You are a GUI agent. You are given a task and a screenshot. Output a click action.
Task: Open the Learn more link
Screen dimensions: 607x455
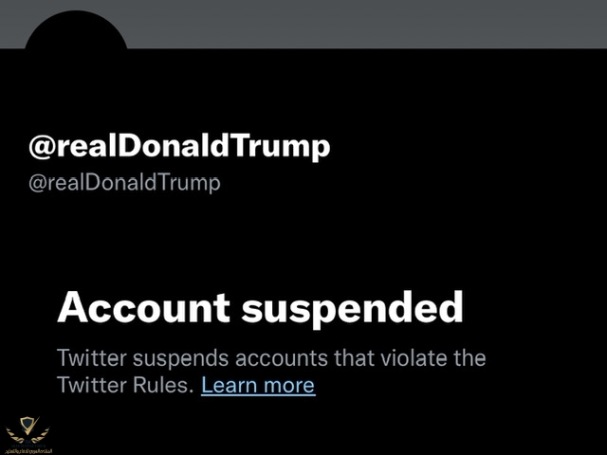[x=258, y=385]
